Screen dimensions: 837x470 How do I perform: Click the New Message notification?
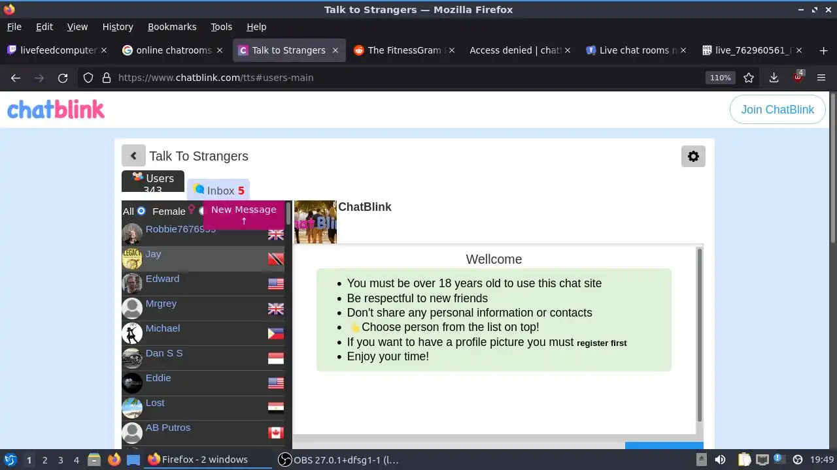tap(244, 215)
